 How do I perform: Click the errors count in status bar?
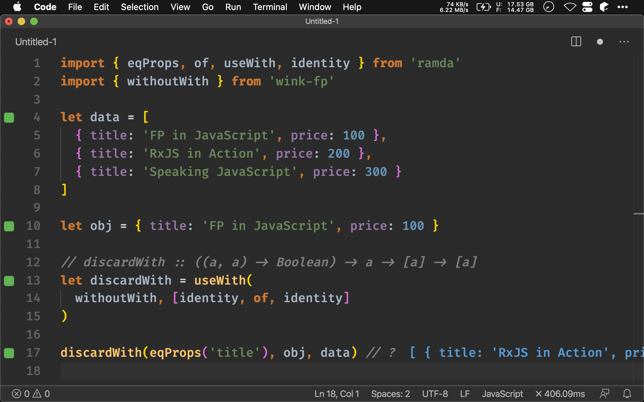click(21, 394)
